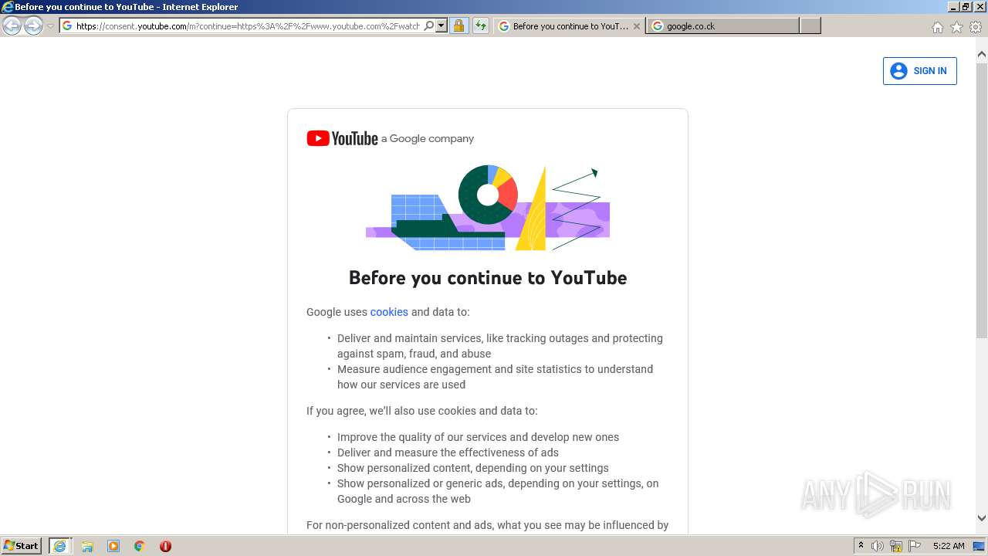This screenshot has width=988, height=556.
Task: Click the 'Before you continue to YouTube' heading
Action: [488, 278]
